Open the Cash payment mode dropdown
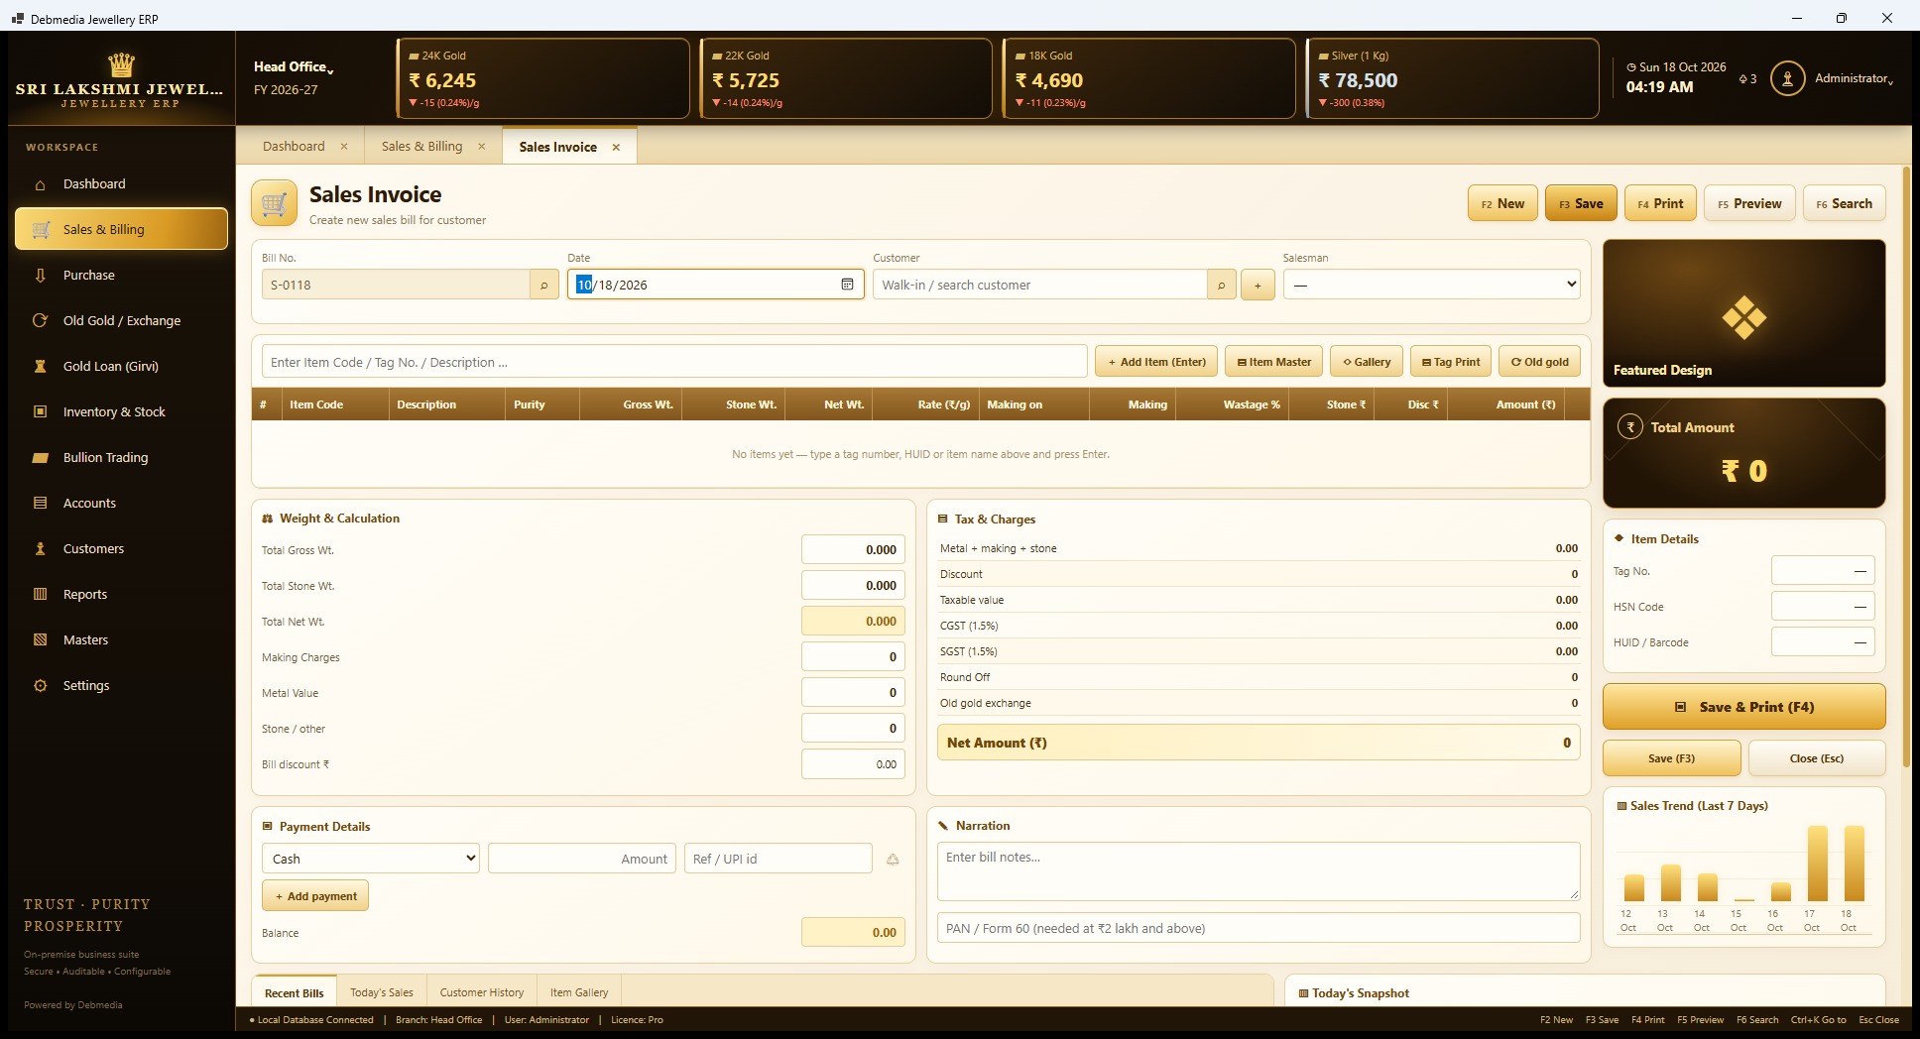1920x1039 pixels. pos(371,859)
